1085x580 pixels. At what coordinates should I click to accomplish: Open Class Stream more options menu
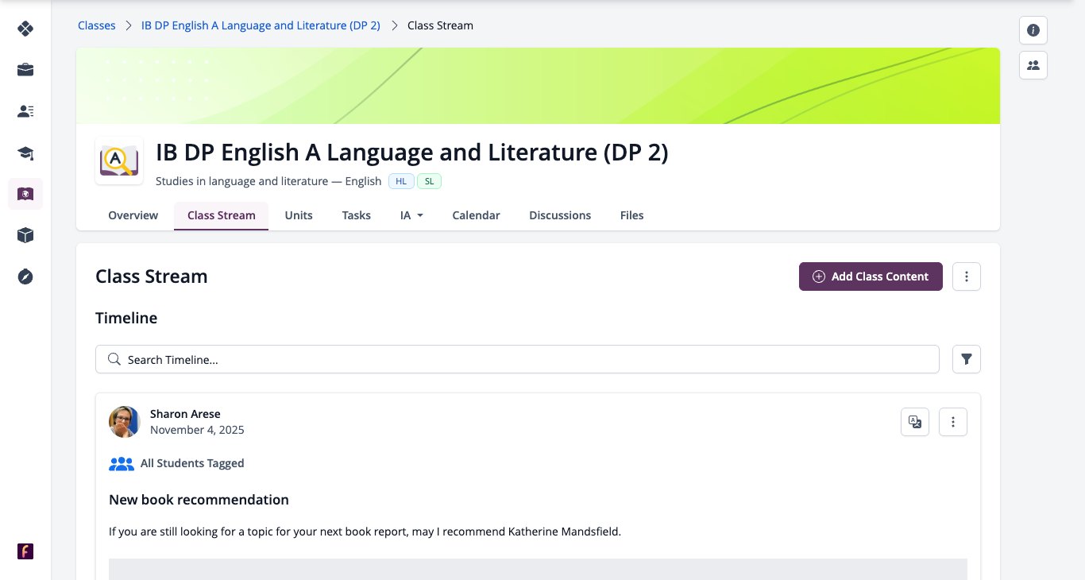(x=967, y=276)
